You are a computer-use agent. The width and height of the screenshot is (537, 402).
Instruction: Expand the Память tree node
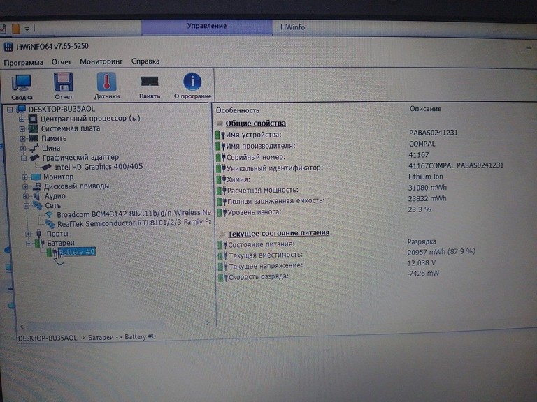(x=22, y=139)
